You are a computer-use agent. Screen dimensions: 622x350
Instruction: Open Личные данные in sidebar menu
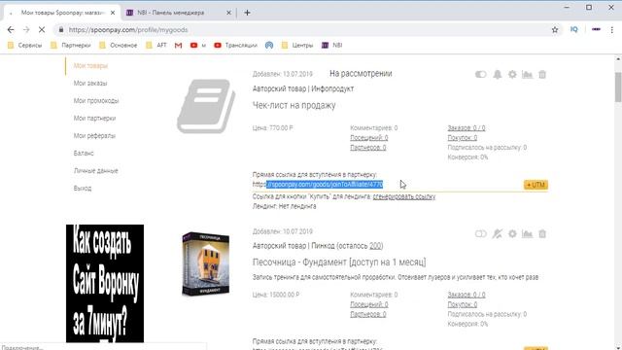click(x=95, y=170)
